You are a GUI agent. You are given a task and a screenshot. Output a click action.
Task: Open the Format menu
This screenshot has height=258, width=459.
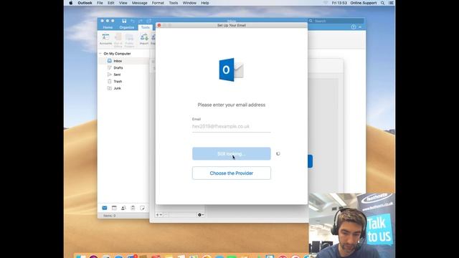158,3
